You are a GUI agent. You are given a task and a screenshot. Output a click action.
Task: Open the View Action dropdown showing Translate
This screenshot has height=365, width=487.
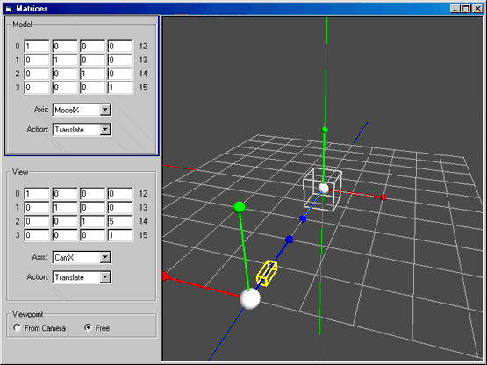[x=105, y=277]
